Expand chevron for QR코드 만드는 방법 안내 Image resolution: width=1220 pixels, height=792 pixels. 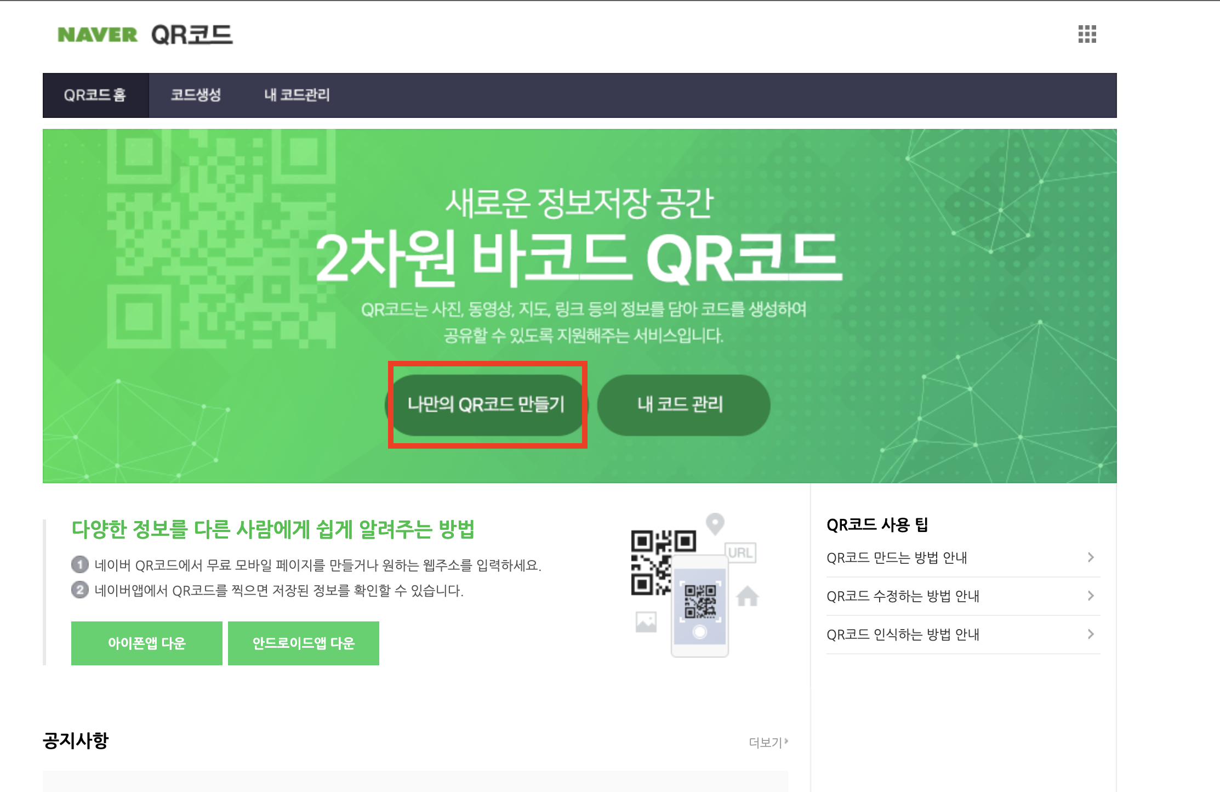coord(1091,557)
